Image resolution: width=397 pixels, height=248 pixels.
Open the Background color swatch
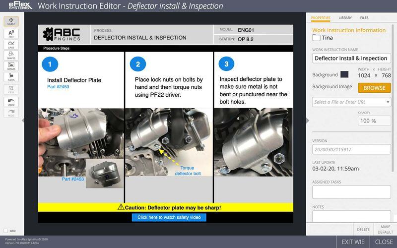(344, 75)
